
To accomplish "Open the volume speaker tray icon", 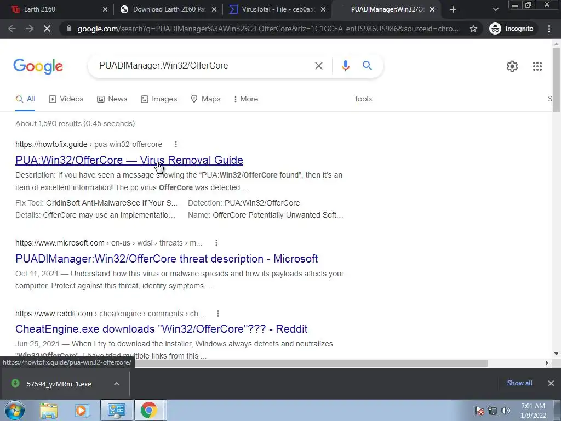I will tap(506, 411).
